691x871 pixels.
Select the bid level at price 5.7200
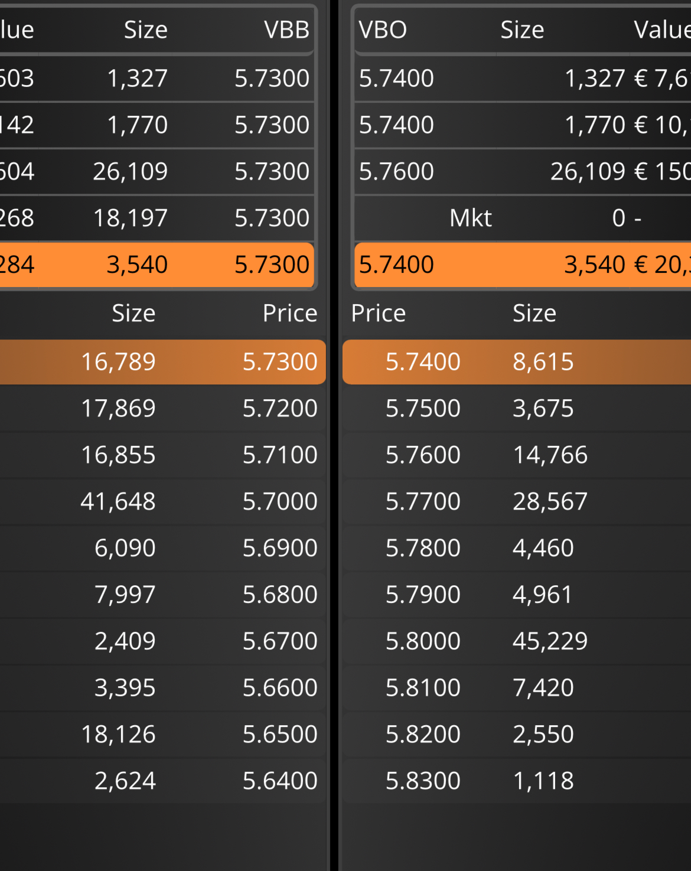[x=163, y=408]
